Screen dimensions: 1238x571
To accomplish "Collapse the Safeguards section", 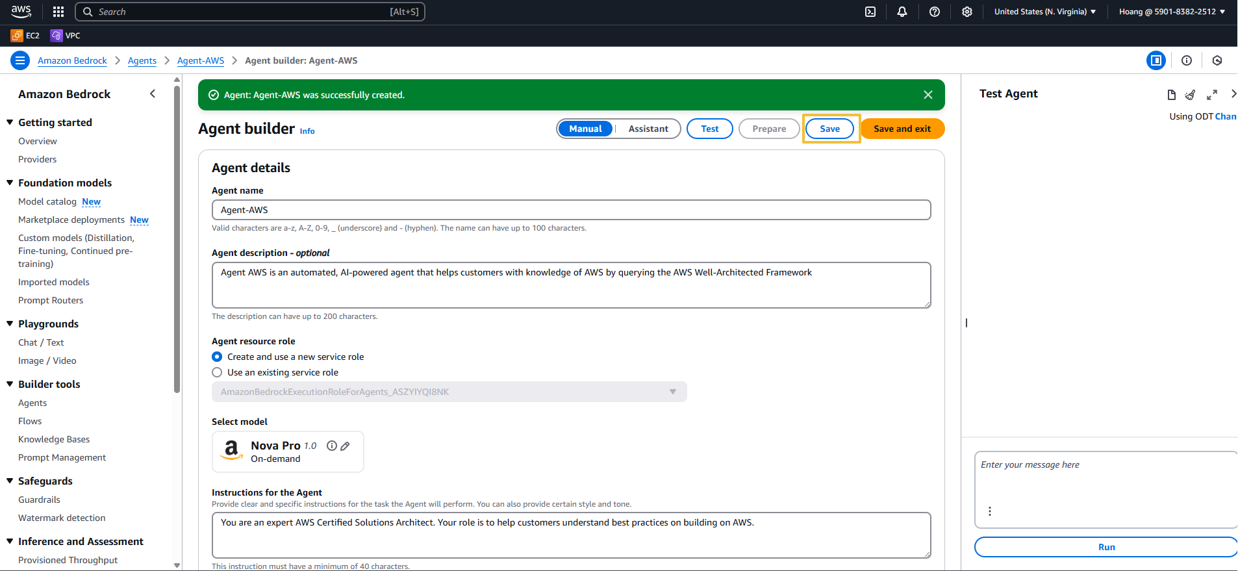I will [x=10, y=481].
